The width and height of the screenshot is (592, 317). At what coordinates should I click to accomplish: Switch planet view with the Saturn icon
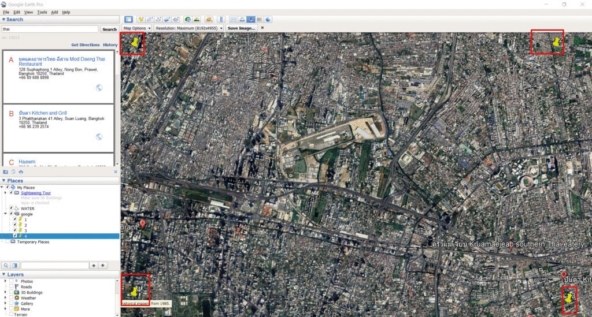(208, 19)
